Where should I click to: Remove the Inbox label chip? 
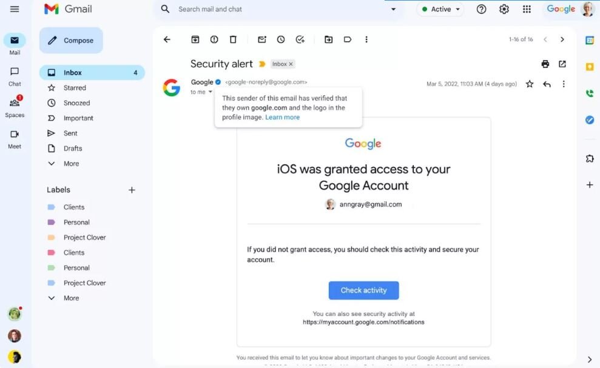[x=291, y=64]
